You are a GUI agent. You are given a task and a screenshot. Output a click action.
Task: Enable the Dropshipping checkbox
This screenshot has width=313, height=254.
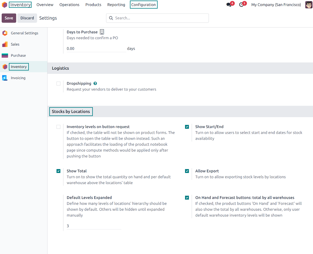coord(58,84)
